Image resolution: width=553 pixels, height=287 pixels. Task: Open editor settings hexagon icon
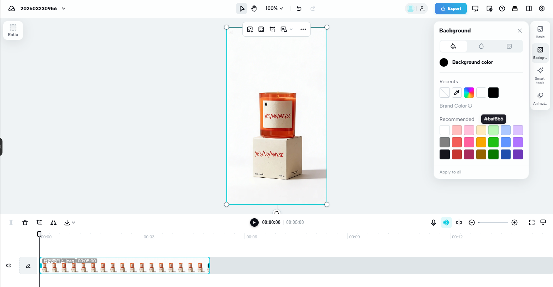click(x=542, y=8)
